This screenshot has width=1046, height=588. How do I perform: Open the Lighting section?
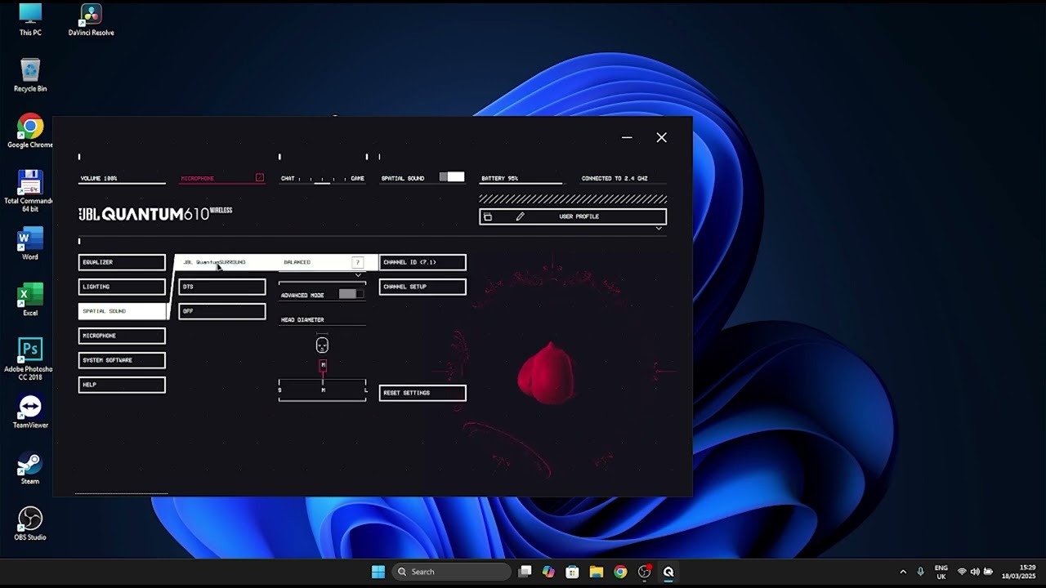(x=122, y=287)
